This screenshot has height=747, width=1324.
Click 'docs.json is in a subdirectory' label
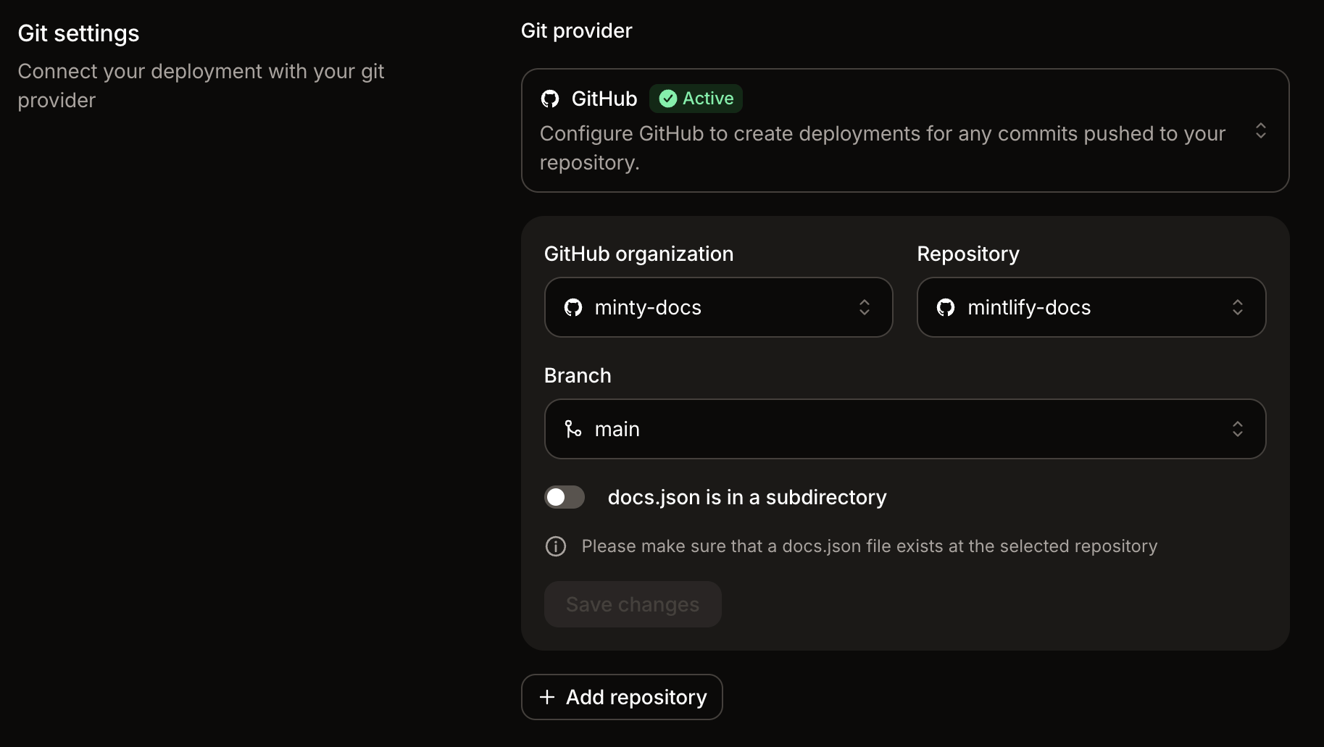click(x=747, y=497)
